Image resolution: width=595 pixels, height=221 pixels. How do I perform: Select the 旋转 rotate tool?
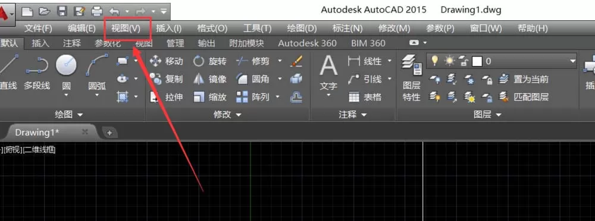tap(210, 61)
